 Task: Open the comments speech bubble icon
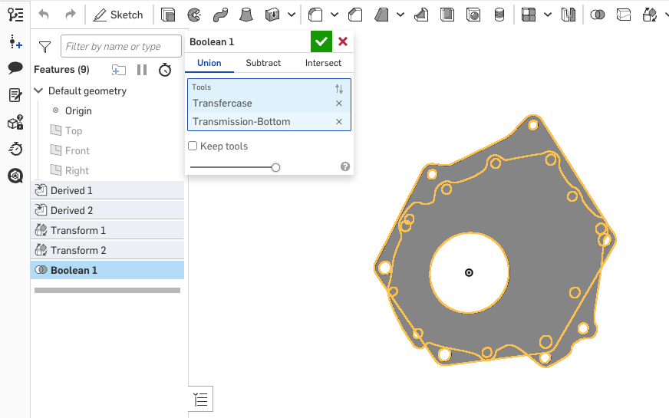(15, 67)
